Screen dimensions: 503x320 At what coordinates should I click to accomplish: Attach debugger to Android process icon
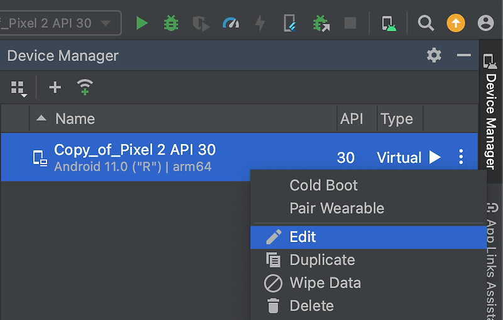321,23
